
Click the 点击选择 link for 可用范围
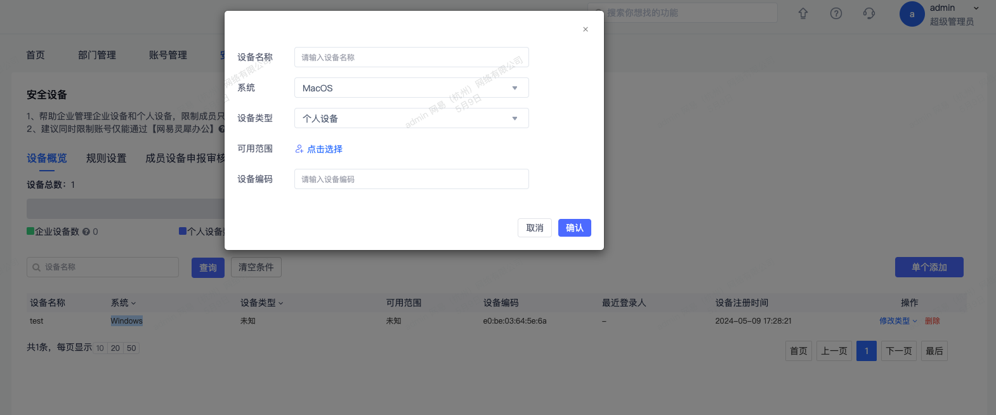click(x=324, y=149)
